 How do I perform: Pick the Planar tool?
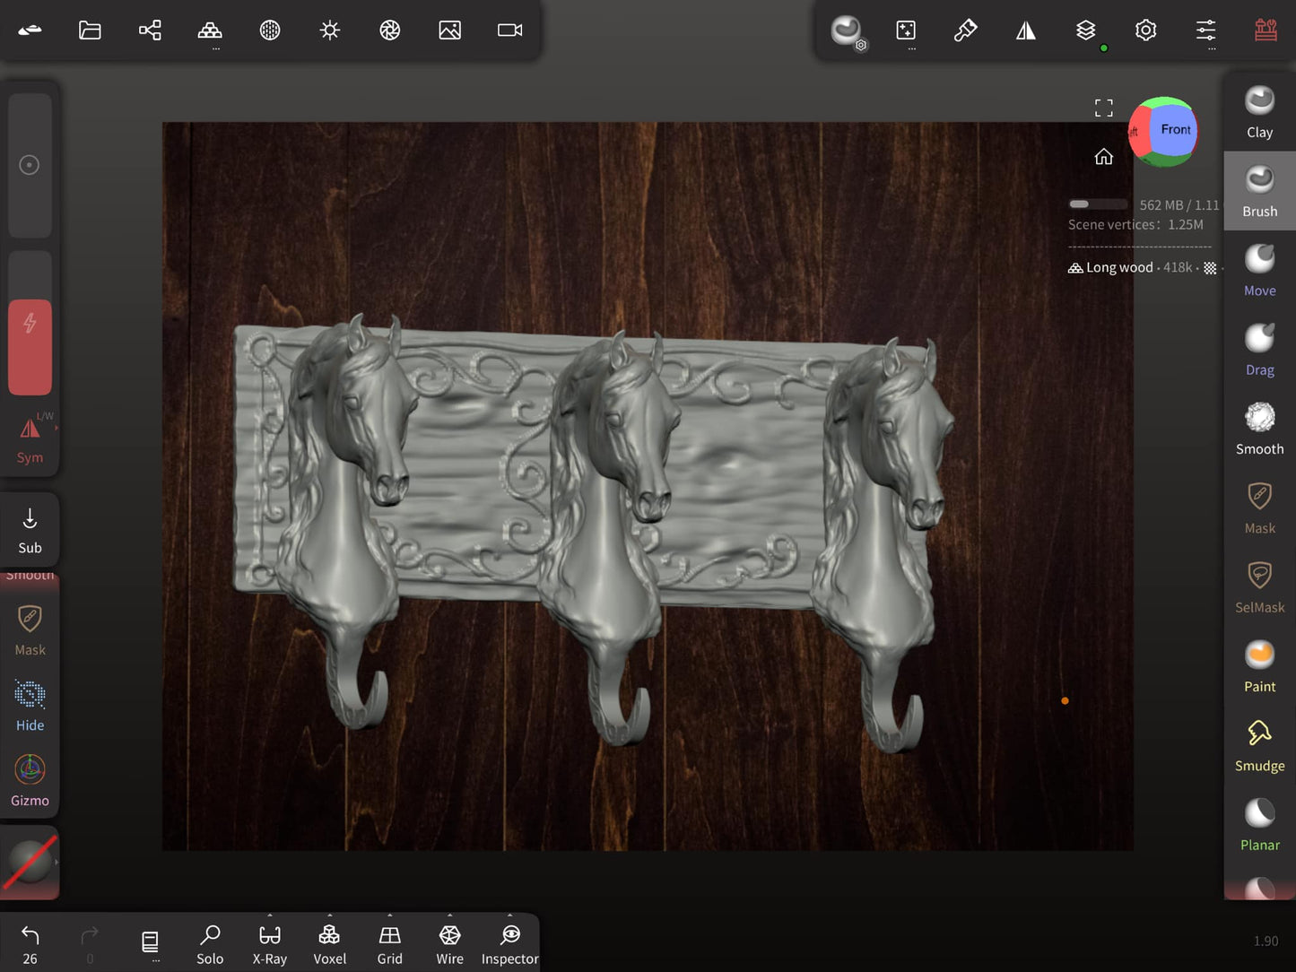click(x=1259, y=824)
